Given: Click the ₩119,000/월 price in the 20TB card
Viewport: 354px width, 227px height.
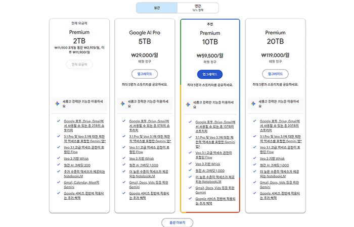Looking at the screenshot, I should coord(275,55).
